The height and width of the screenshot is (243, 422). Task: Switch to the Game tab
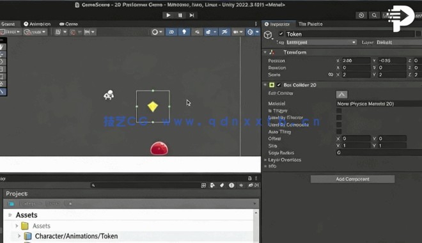tap(68, 24)
